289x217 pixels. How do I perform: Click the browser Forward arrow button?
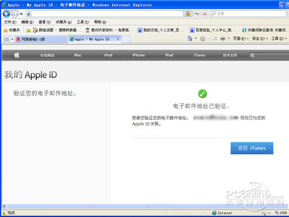point(15,14)
